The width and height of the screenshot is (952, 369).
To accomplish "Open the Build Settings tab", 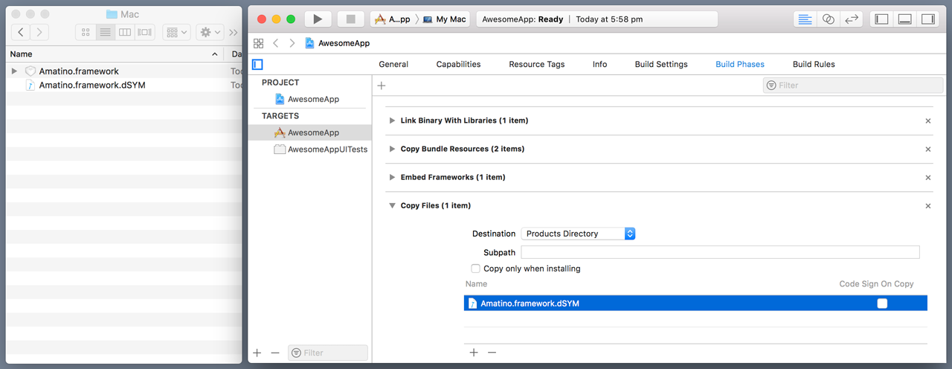I will (x=661, y=65).
